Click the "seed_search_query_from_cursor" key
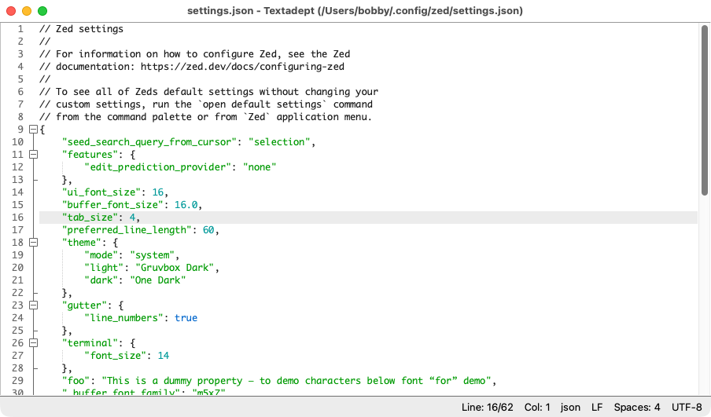711x417 pixels. (x=149, y=142)
